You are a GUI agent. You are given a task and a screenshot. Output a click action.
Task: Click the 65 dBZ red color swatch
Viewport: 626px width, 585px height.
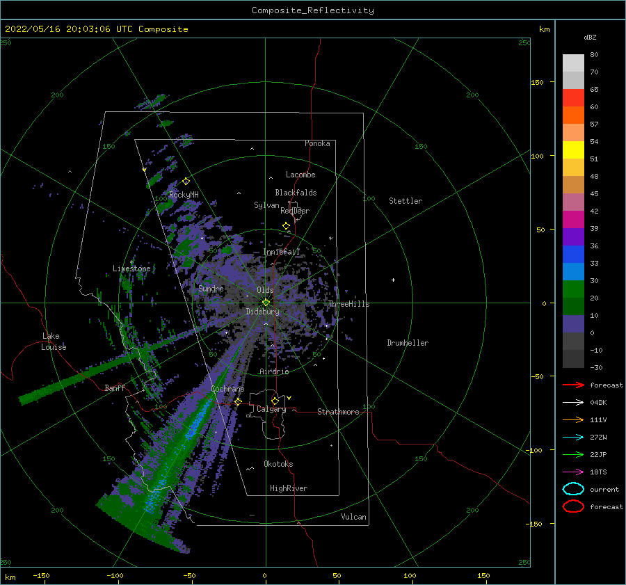pos(573,98)
